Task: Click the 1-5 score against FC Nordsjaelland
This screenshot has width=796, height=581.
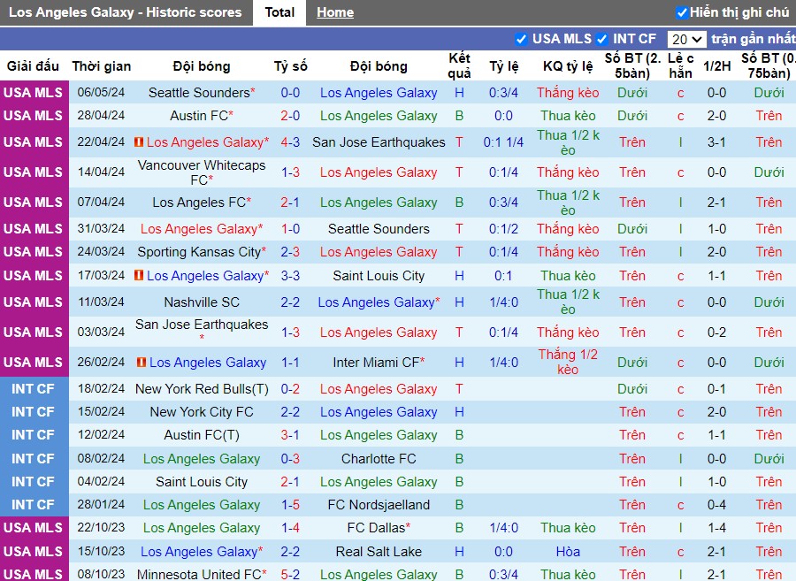Action: pyautogui.click(x=290, y=505)
